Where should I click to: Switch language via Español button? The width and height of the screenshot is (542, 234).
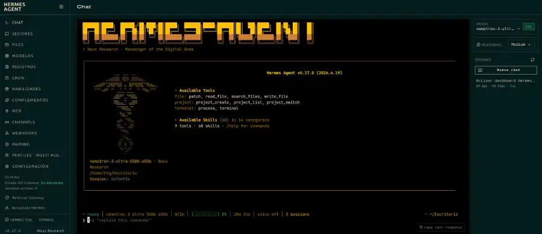point(46,220)
